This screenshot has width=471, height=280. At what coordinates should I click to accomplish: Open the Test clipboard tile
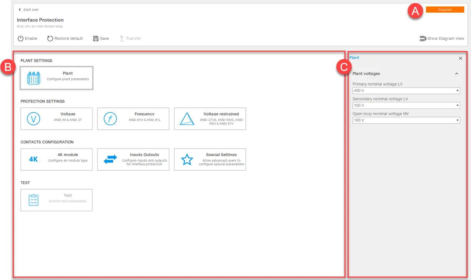click(56, 200)
